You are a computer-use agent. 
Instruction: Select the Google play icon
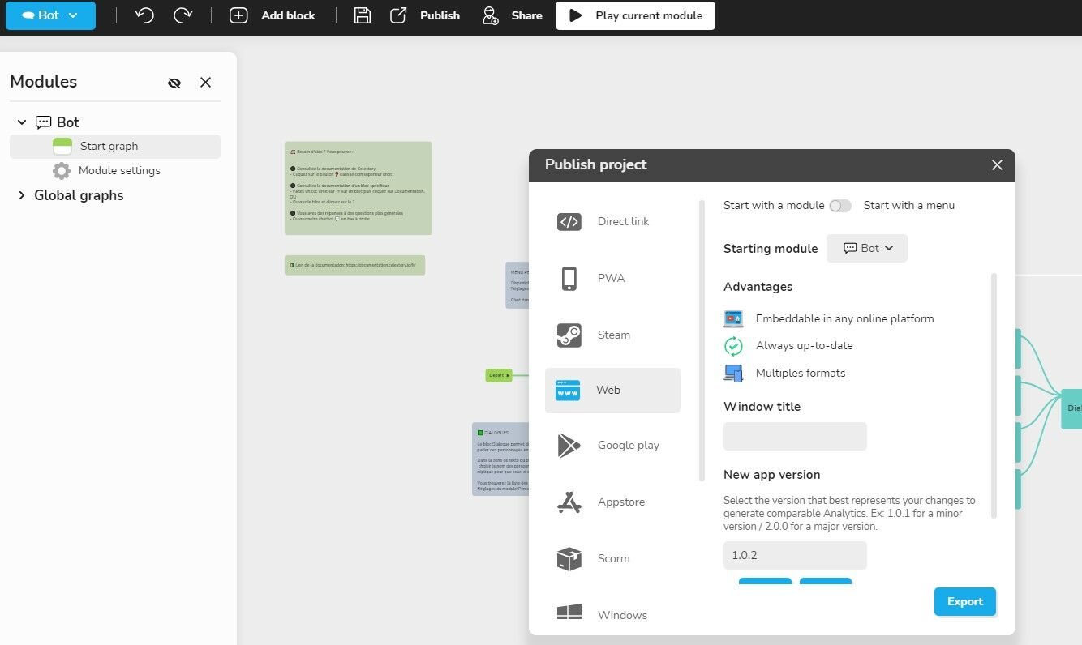569,445
